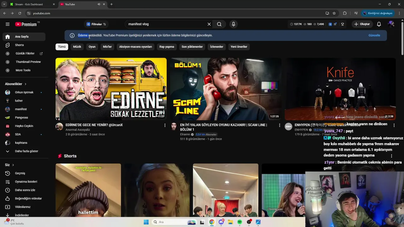Image resolution: width=404 pixels, height=227 pixels.
Task: Open the hamburger guide menu
Action: pos(8,24)
